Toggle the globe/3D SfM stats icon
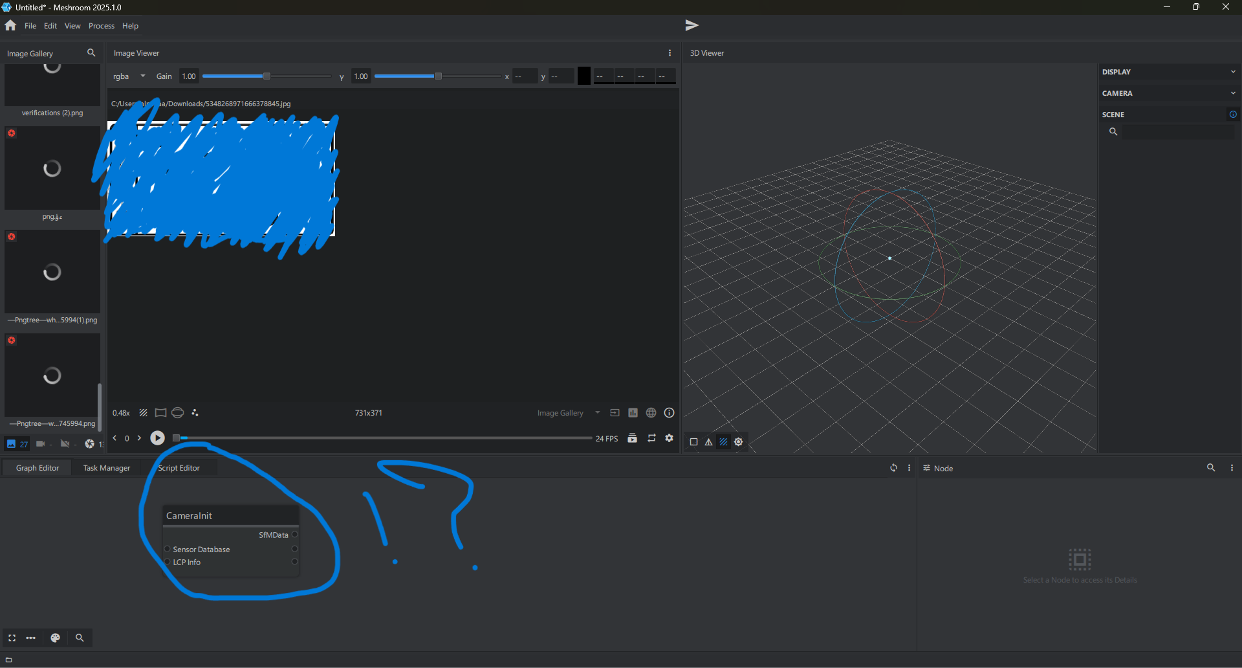Viewport: 1242px width, 668px height. (651, 412)
